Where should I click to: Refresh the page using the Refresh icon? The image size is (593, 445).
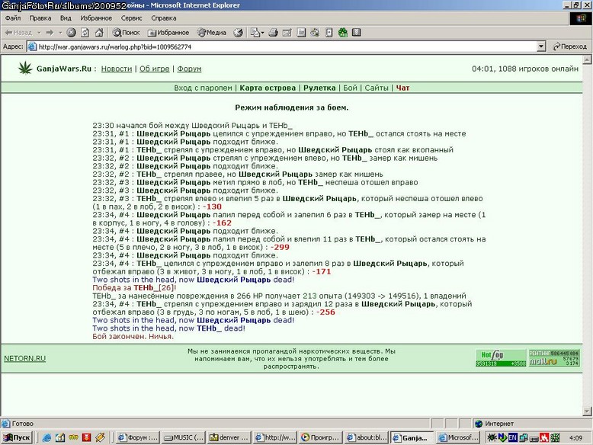click(x=85, y=33)
